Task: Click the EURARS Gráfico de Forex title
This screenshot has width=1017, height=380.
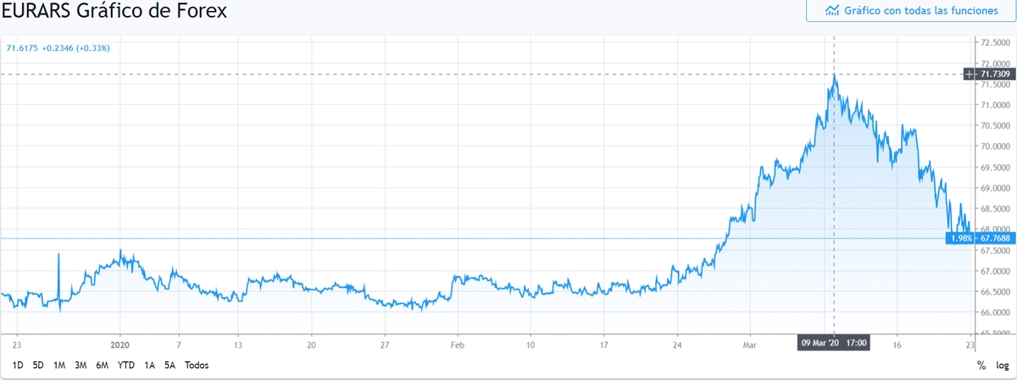Action: click(114, 12)
